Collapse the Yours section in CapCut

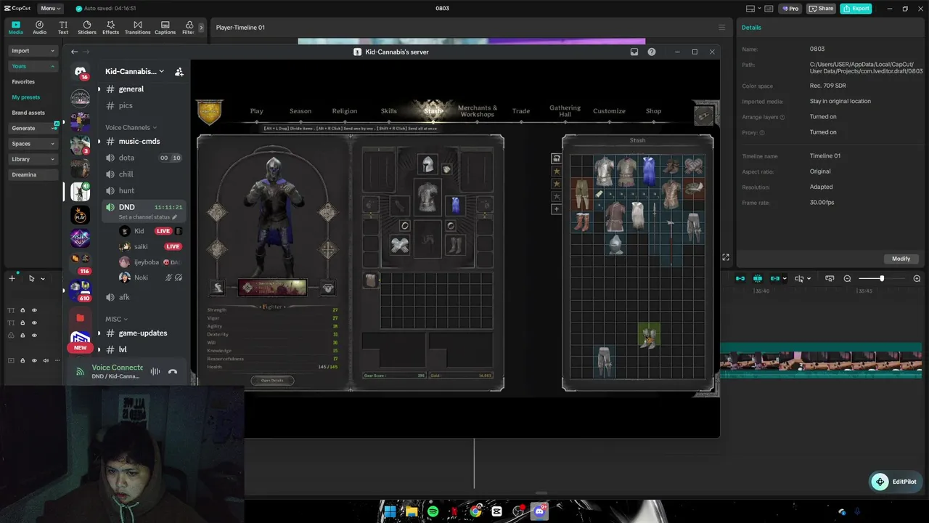pyautogui.click(x=33, y=66)
